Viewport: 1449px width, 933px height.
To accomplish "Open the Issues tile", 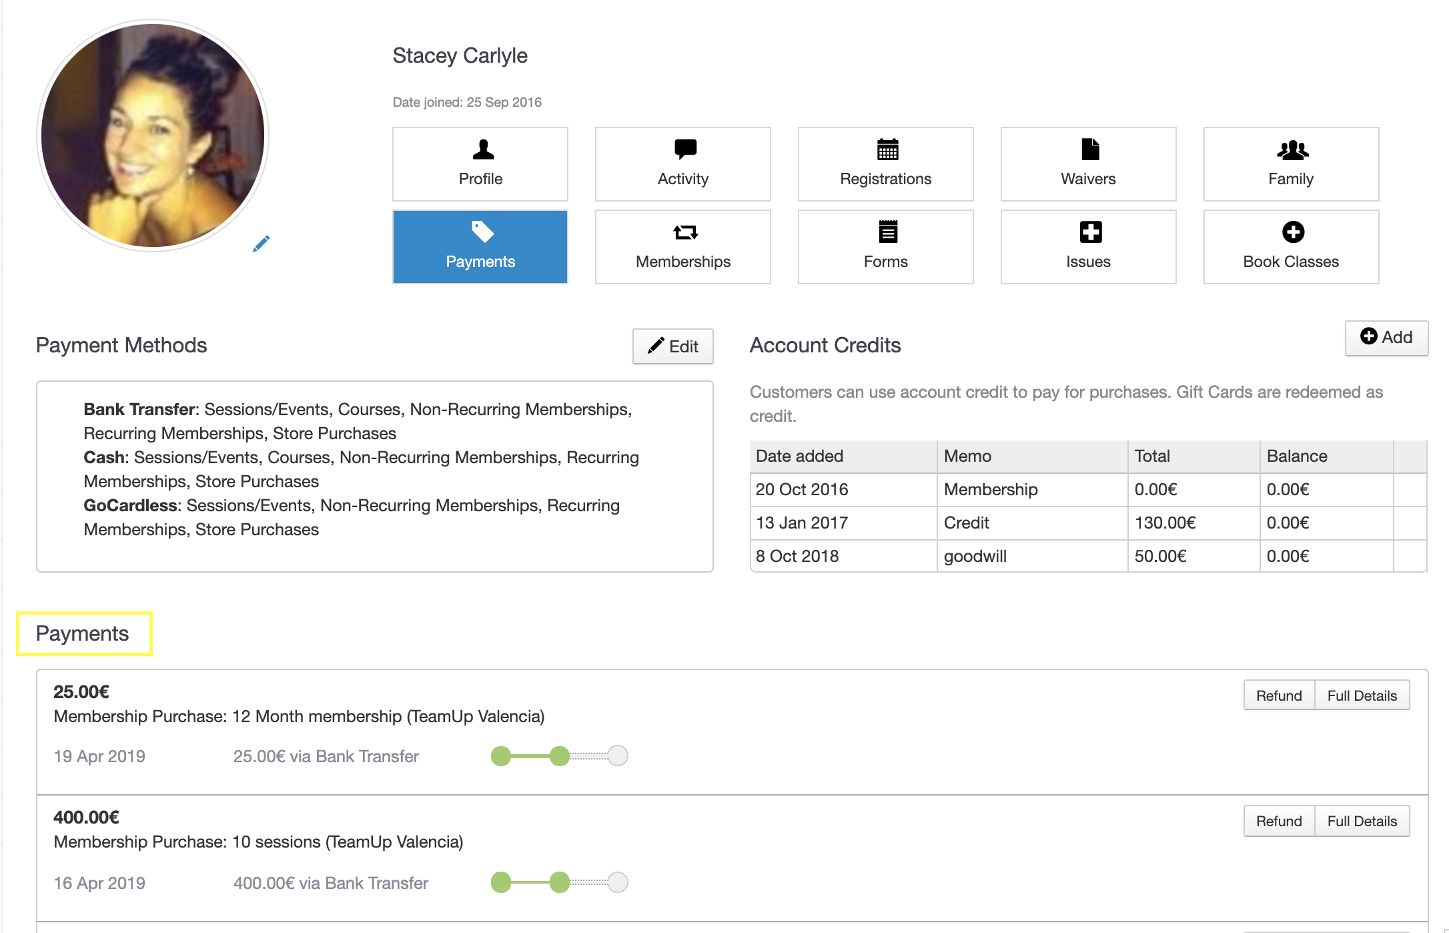I will [1088, 247].
